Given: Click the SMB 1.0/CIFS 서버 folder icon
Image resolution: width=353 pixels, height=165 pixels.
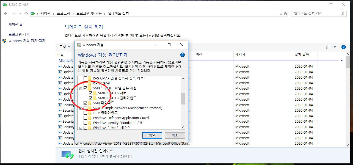Looking at the screenshot, I should pyautogui.click(x=95, y=93).
